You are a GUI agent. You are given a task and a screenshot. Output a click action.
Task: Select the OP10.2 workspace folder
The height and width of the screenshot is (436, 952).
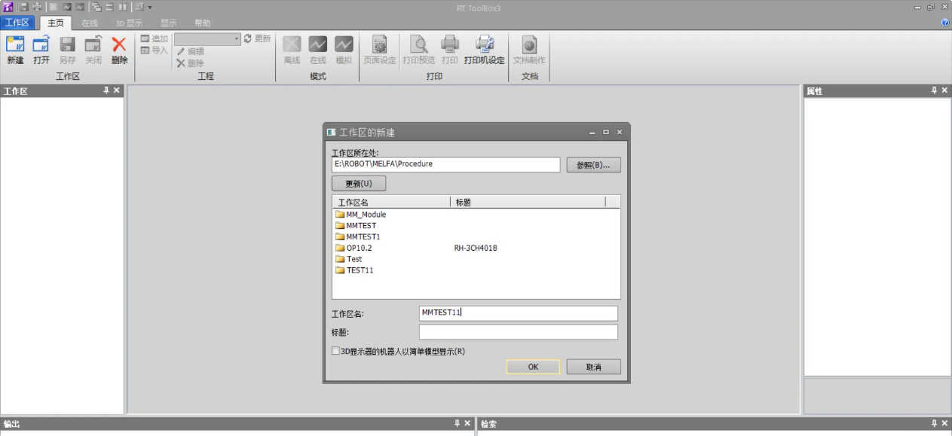(x=359, y=248)
